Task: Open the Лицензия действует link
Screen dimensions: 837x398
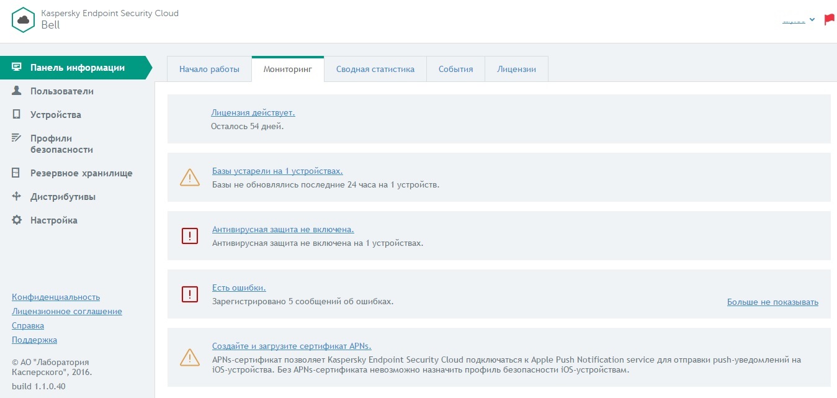Action: pos(253,113)
